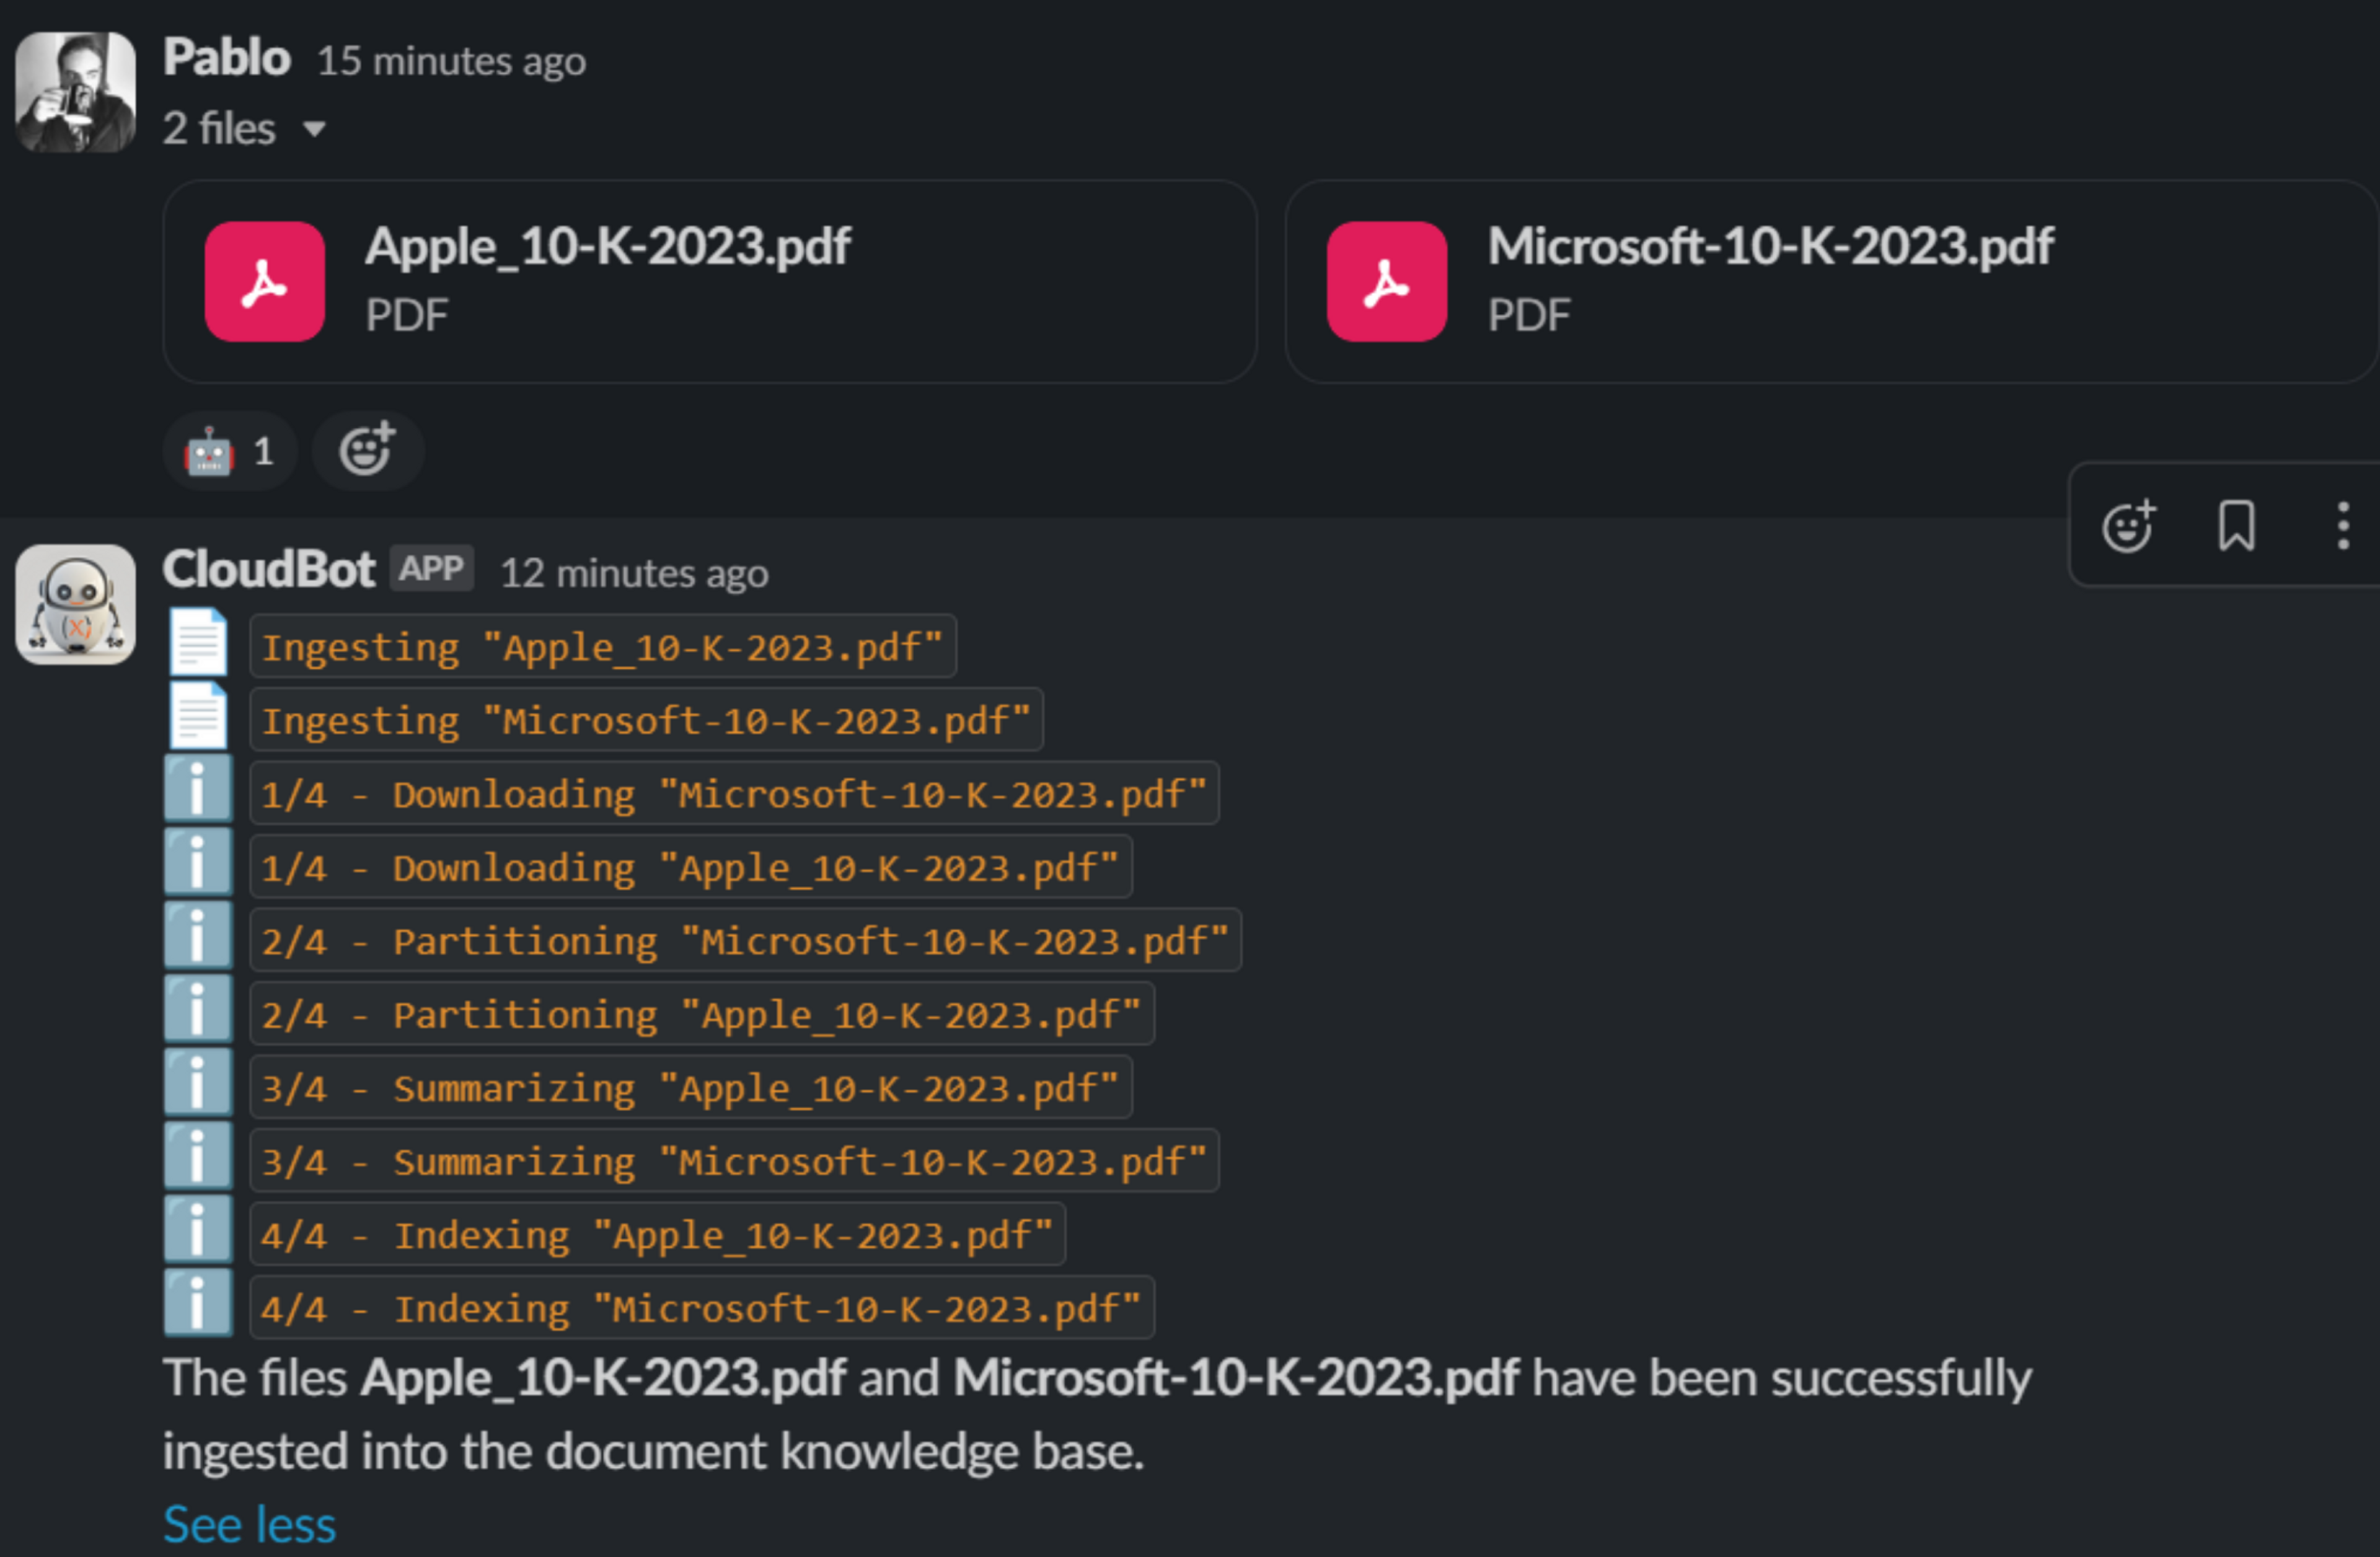Open more actions three-dot menu
2380x1557 pixels.
[2343, 526]
